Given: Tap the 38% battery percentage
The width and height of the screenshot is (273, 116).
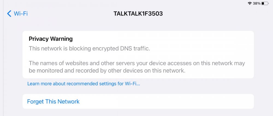Looking at the screenshot, I should 256,4.
